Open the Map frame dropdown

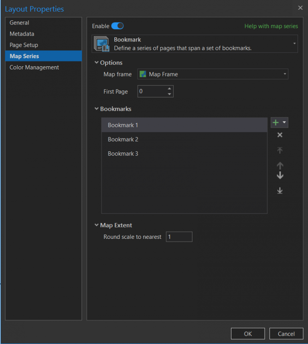285,74
